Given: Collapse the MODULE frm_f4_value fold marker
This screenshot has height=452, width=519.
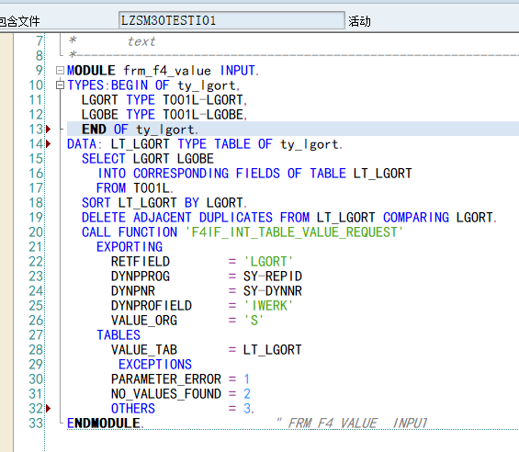Looking at the screenshot, I should [60, 70].
